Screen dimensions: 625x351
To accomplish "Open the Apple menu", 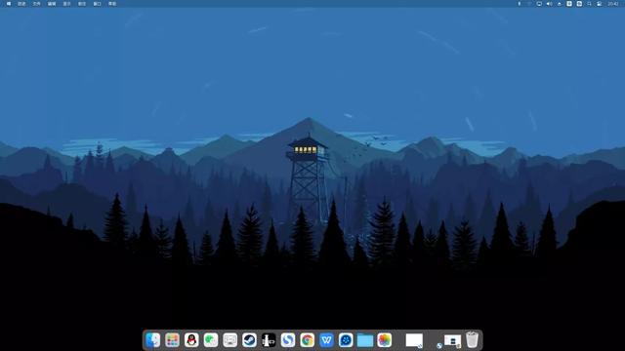I will (9, 4).
